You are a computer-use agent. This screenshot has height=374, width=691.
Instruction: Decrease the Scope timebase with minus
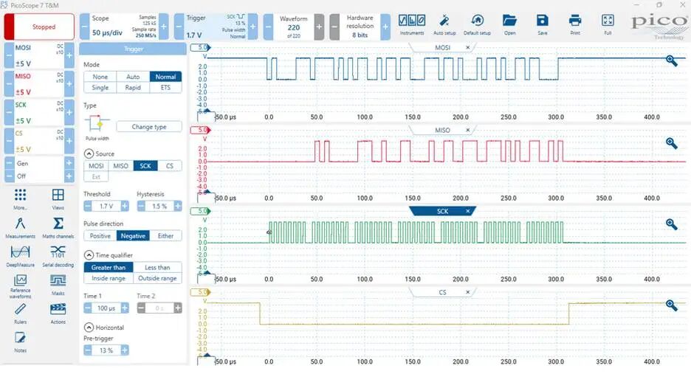tap(84, 27)
